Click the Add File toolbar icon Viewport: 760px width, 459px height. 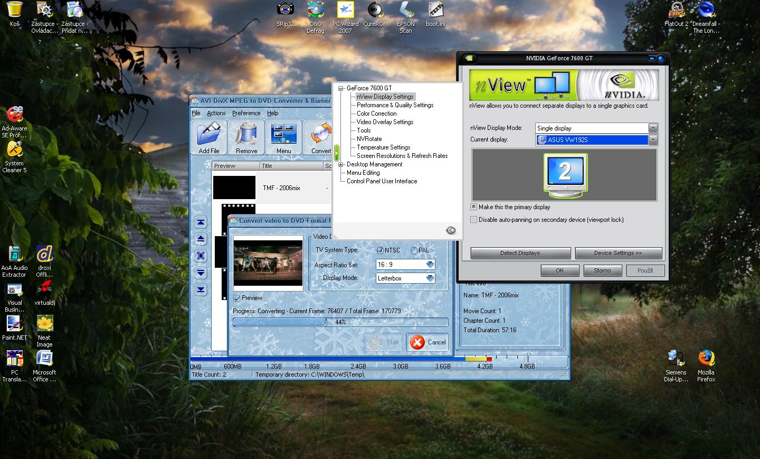(209, 137)
